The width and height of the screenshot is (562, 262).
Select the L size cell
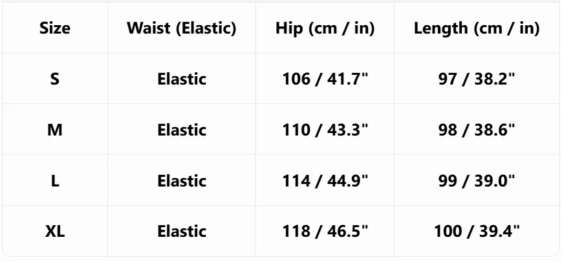point(55,181)
